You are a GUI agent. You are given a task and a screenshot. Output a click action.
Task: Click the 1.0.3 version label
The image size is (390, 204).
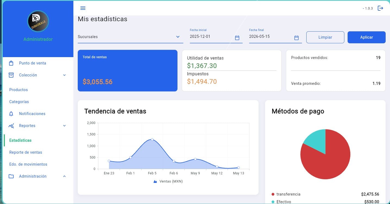tap(369, 8)
